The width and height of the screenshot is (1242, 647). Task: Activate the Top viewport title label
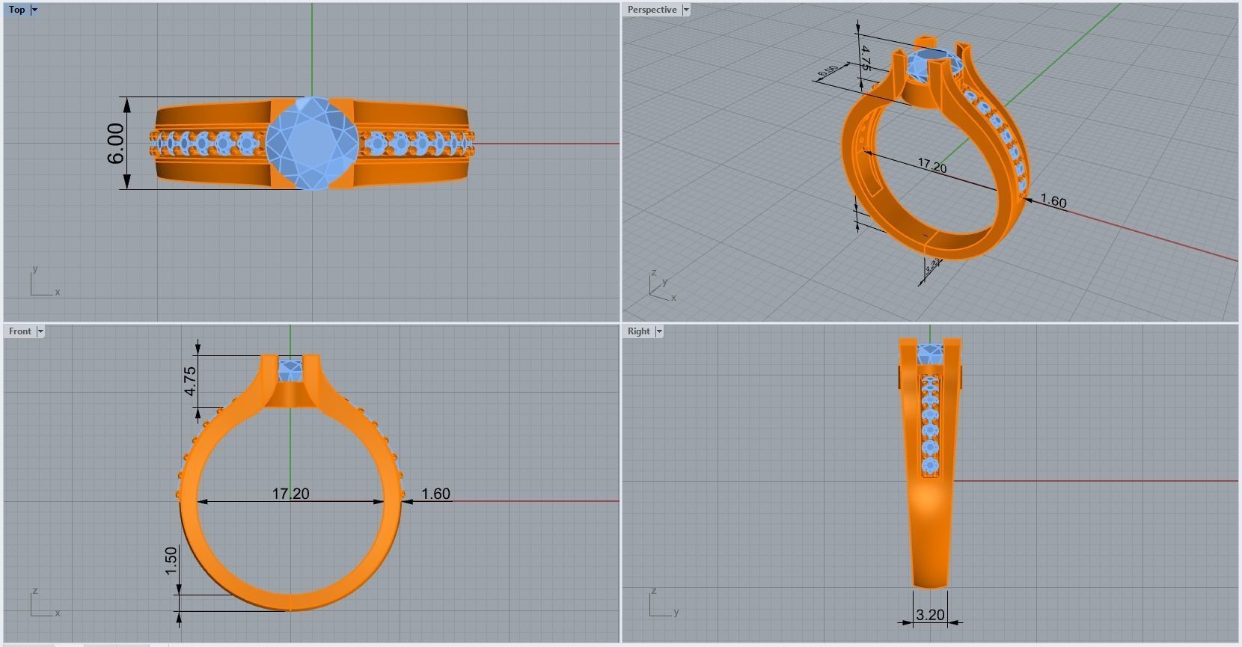pyautogui.click(x=16, y=10)
